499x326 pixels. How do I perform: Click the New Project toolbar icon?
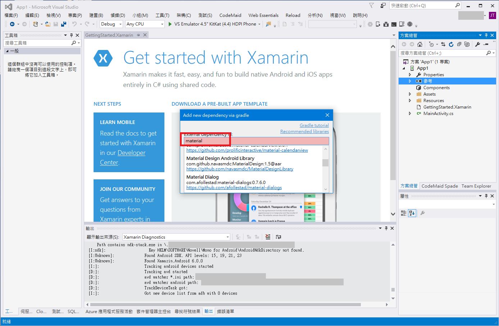(35, 24)
